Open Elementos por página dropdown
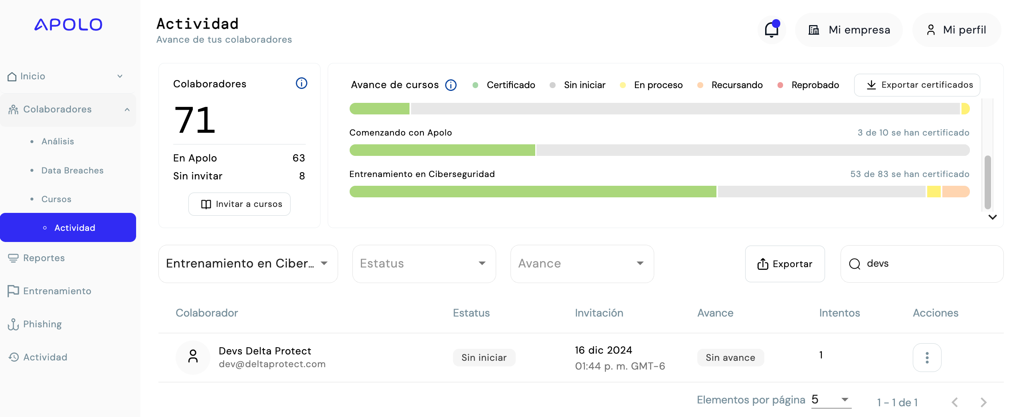1009x417 pixels. pos(831,400)
